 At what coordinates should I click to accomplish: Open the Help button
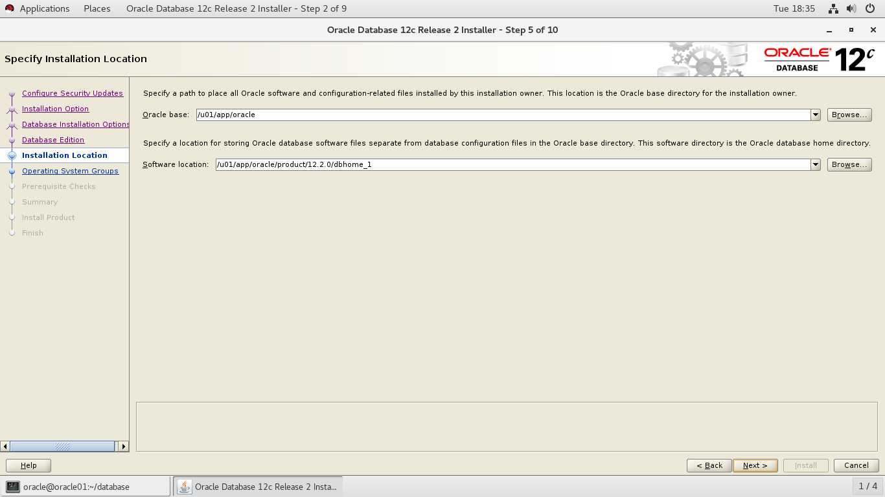click(29, 465)
